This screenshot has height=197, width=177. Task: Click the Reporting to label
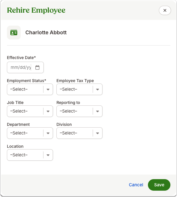[x=68, y=103]
